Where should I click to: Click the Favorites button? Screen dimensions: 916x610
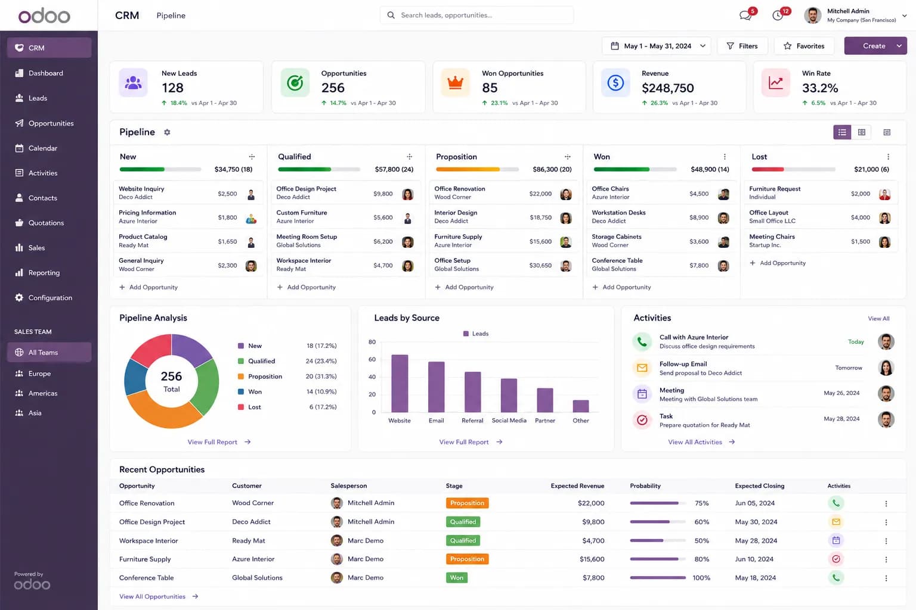tap(804, 46)
